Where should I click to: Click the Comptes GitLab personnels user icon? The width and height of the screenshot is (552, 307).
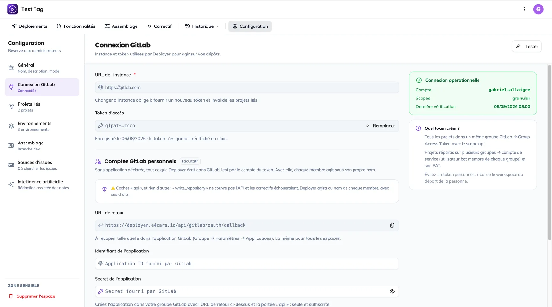[x=98, y=161]
